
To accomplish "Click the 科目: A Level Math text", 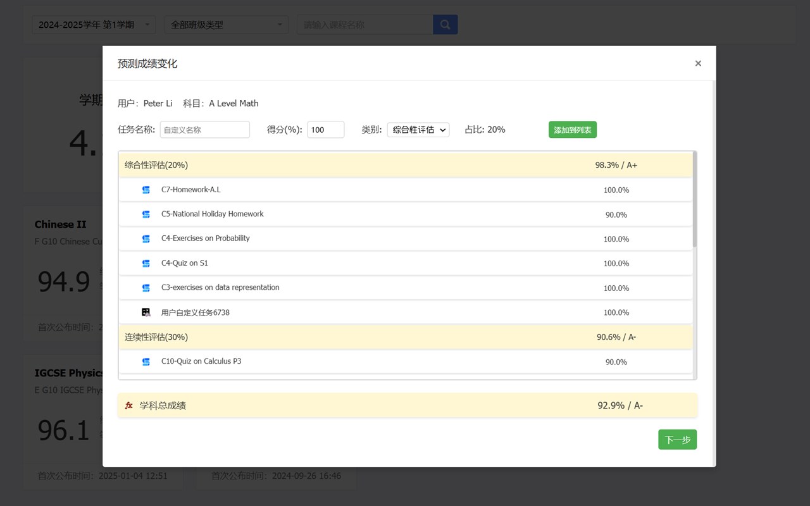I will click(x=221, y=103).
